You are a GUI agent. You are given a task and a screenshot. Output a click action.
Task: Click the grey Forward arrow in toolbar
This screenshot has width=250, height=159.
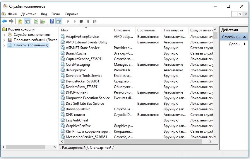[x=11, y=21]
